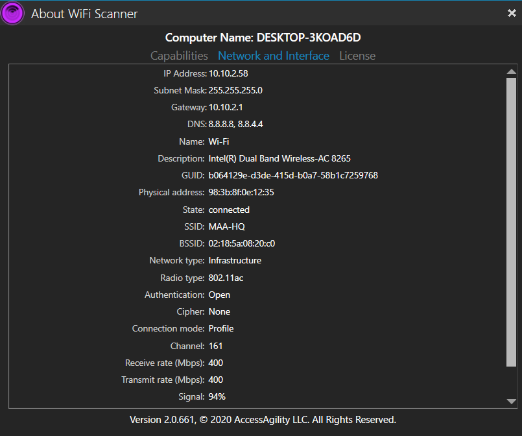Select the Network and Interface tab
Viewport: 522px width, 436px height.
pyautogui.click(x=273, y=56)
